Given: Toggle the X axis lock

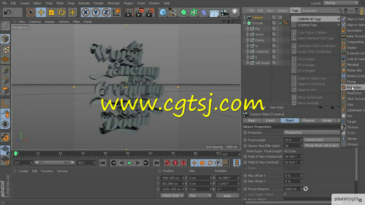Looking at the screenshot, I should click(x=85, y=12).
